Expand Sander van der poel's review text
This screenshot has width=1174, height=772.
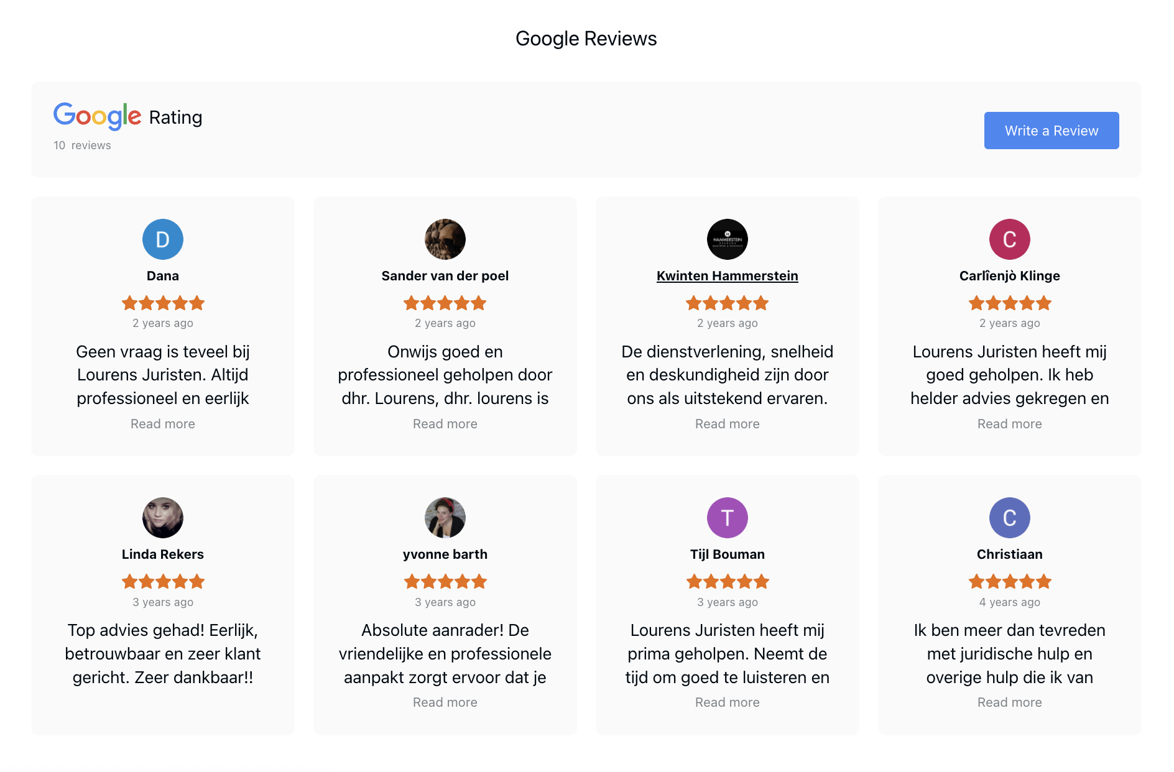click(445, 424)
